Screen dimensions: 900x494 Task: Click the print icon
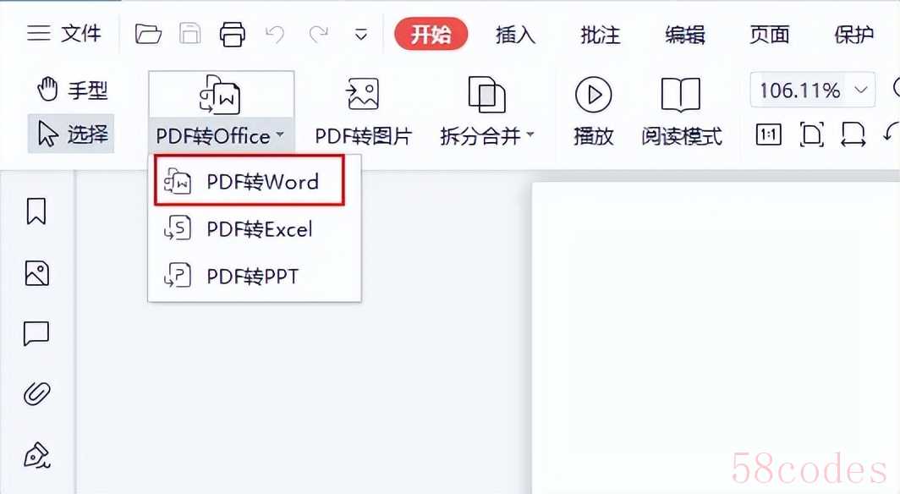233,34
